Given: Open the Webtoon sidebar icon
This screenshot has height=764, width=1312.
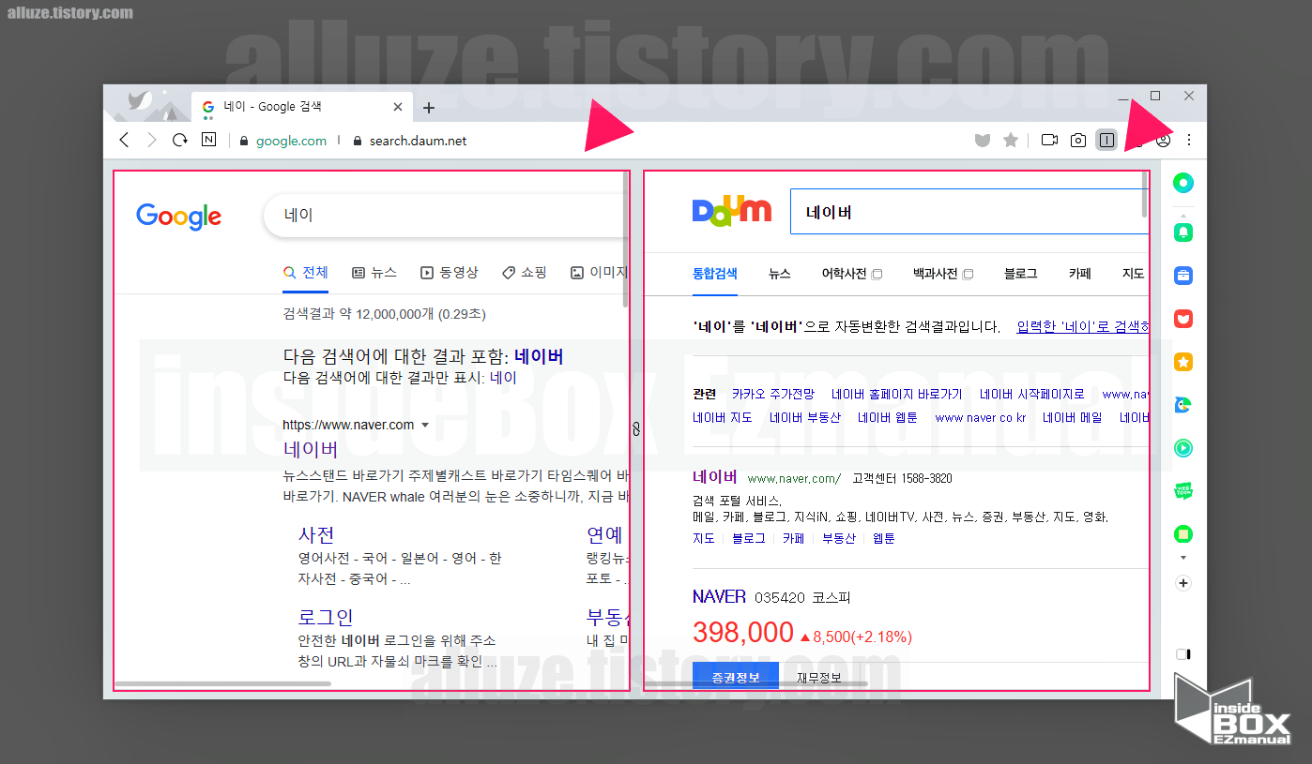Looking at the screenshot, I should pyautogui.click(x=1183, y=491).
